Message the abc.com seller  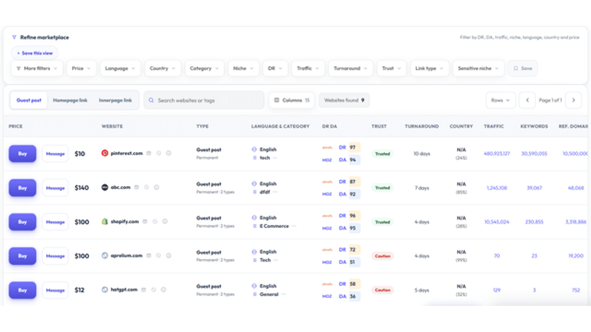tap(55, 188)
